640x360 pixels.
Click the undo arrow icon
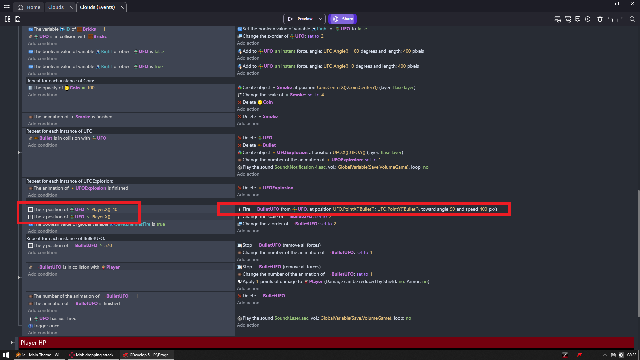610,19
